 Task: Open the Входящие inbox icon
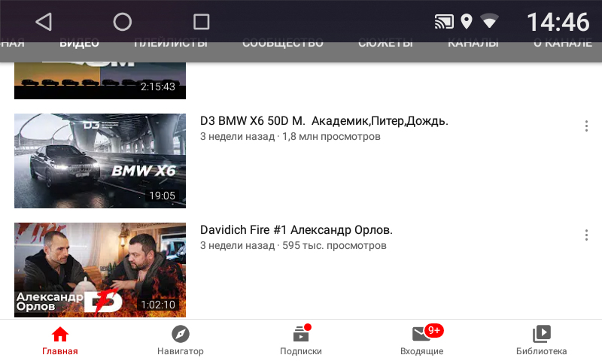click(421, 335)
